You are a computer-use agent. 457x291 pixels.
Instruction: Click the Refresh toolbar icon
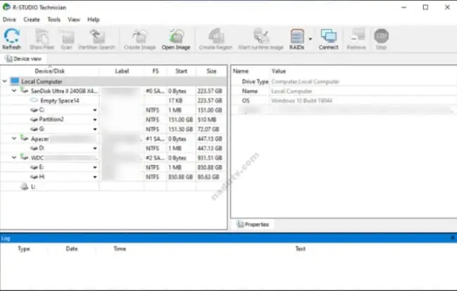click(12, 39)
